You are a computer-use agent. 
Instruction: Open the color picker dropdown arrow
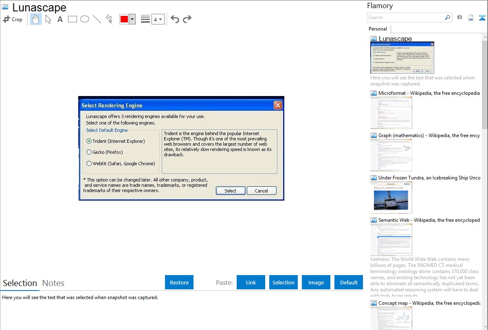click(x=132, y=19)
